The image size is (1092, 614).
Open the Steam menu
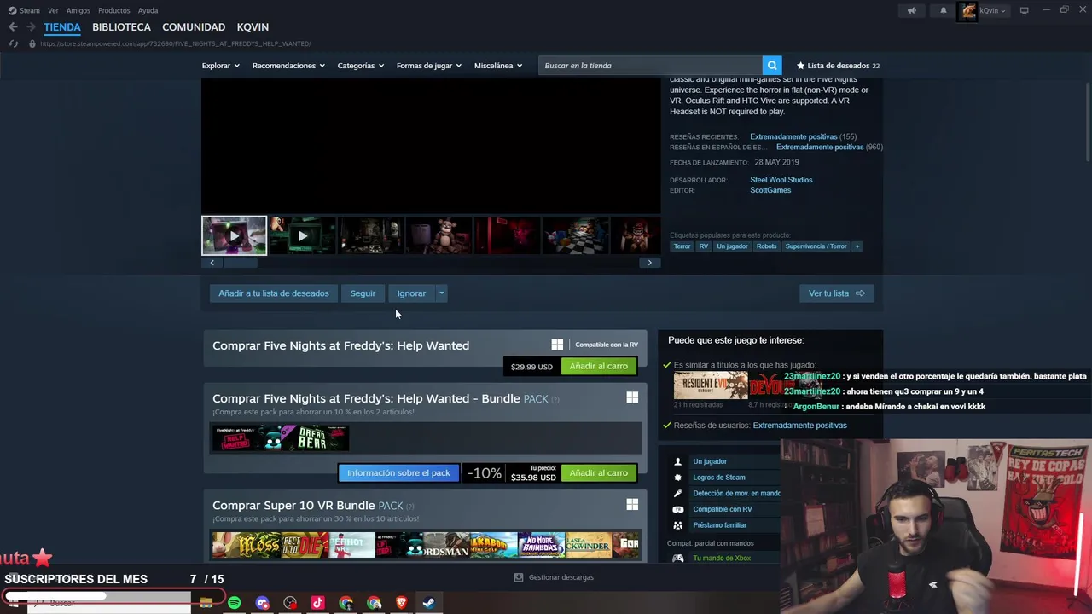30,11
